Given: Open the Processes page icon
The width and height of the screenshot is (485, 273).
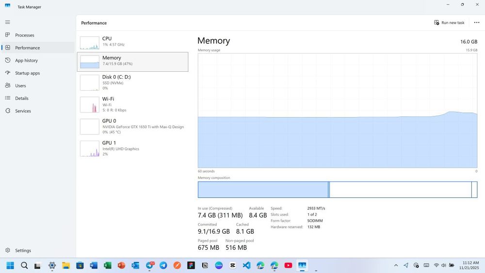Looking at the screenshot, I should coord(8,35).
